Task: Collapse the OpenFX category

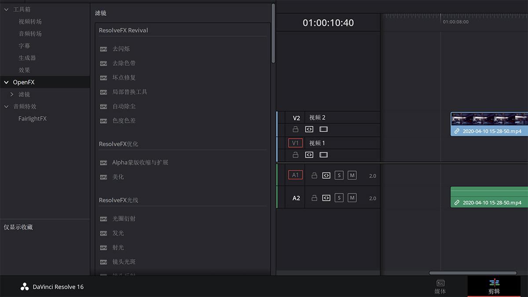Action: click(x=6, y=82)
